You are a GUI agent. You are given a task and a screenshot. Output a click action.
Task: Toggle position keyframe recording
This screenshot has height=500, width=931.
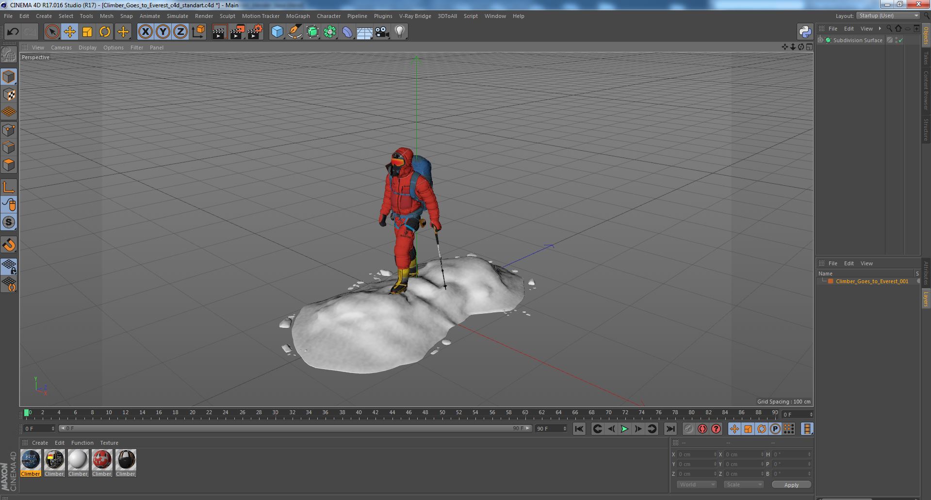pos(735,429)
